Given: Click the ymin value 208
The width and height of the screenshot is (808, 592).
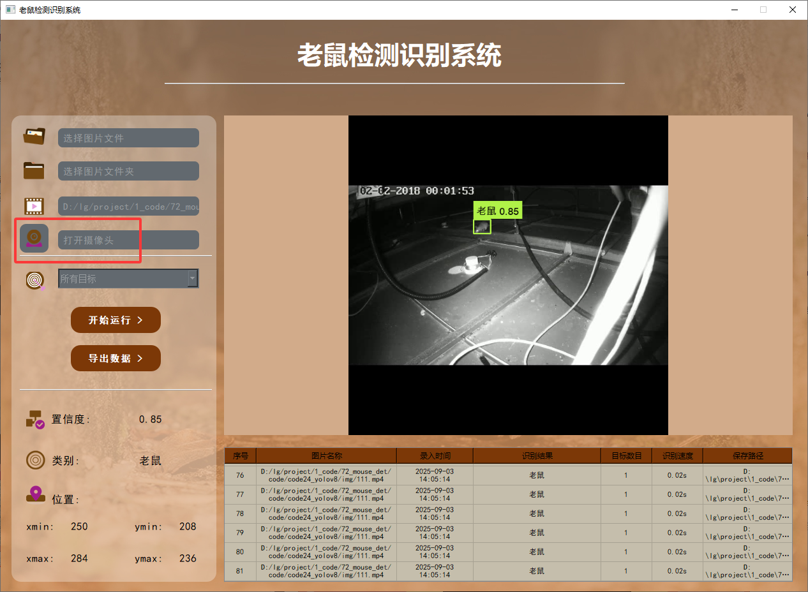Looking at the screenshot, I should [188, 526].
